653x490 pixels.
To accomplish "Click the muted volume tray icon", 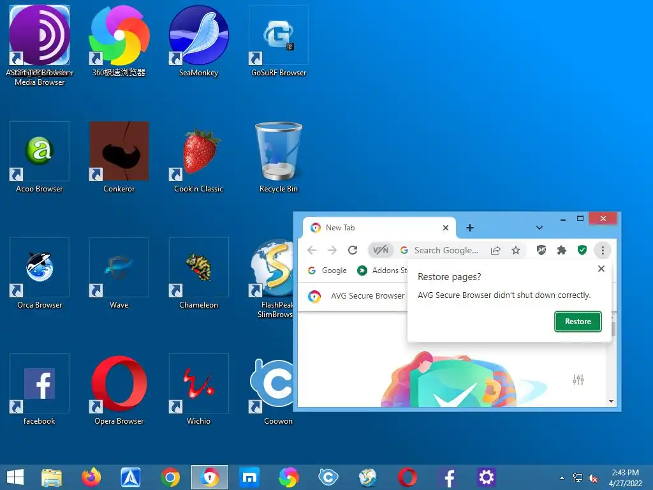I will [x=593, y=478].
